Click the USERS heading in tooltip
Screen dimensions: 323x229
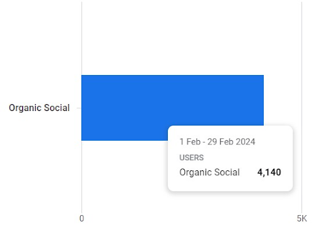[192, 158]
